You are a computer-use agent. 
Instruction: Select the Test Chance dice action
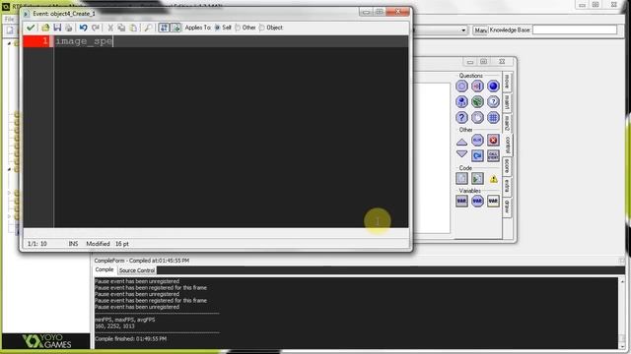point(477,101)
